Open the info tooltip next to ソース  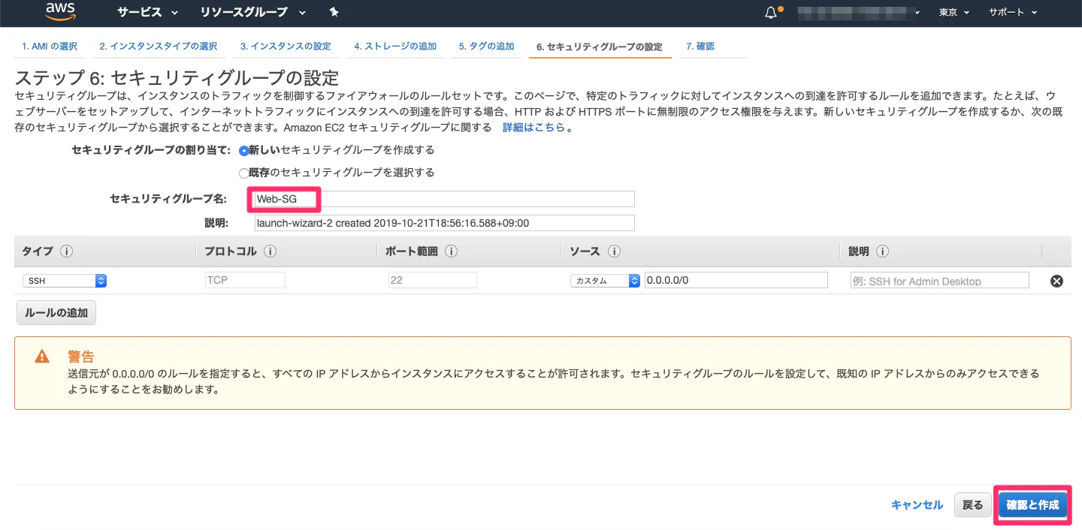[614, 251]
